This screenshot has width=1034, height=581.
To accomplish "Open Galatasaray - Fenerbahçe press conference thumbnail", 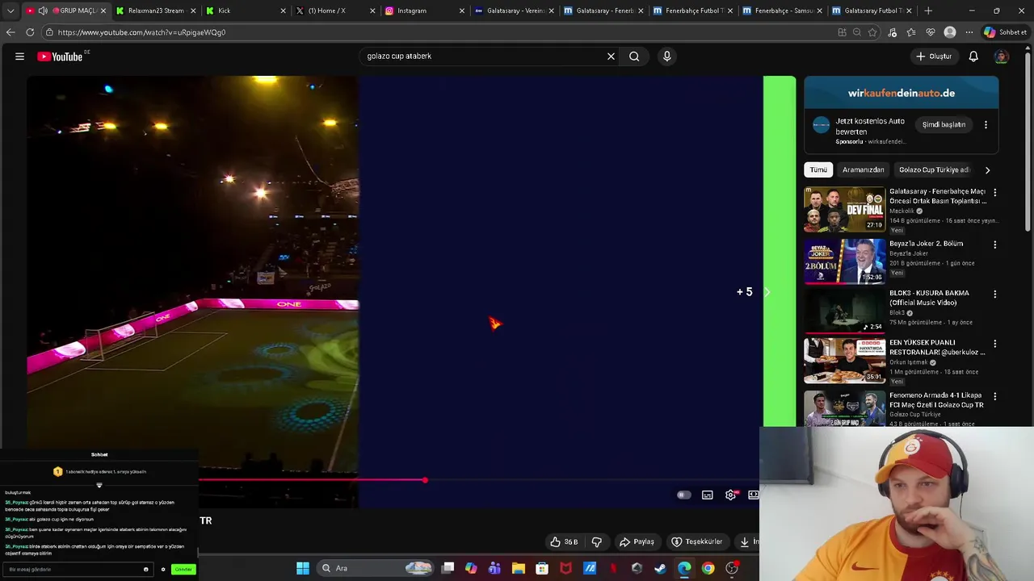I will [x=844, y=210].
